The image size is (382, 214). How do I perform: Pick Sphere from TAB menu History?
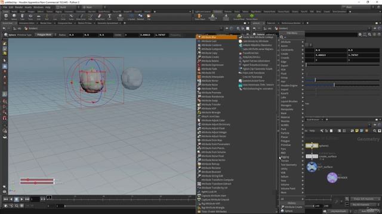pyautogui.click(x=292, y=211)
